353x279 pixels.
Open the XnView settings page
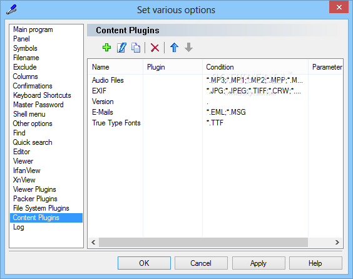point(24,180)
